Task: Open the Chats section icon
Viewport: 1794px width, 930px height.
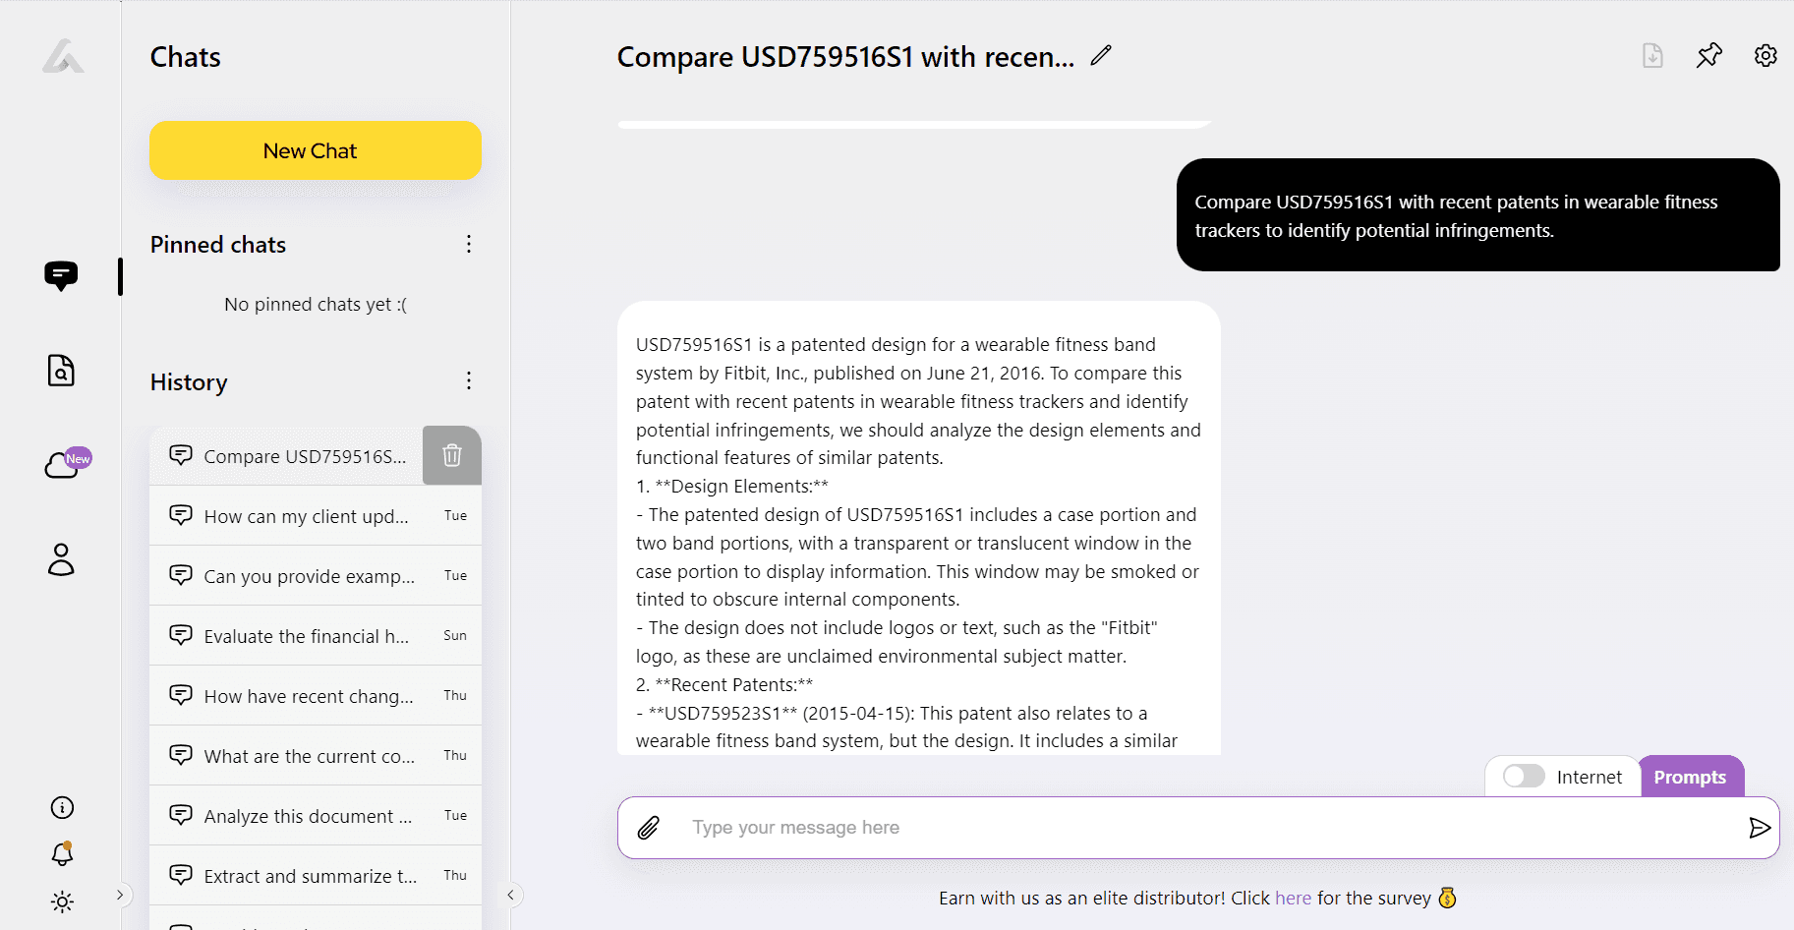Action: pos(61,275)
